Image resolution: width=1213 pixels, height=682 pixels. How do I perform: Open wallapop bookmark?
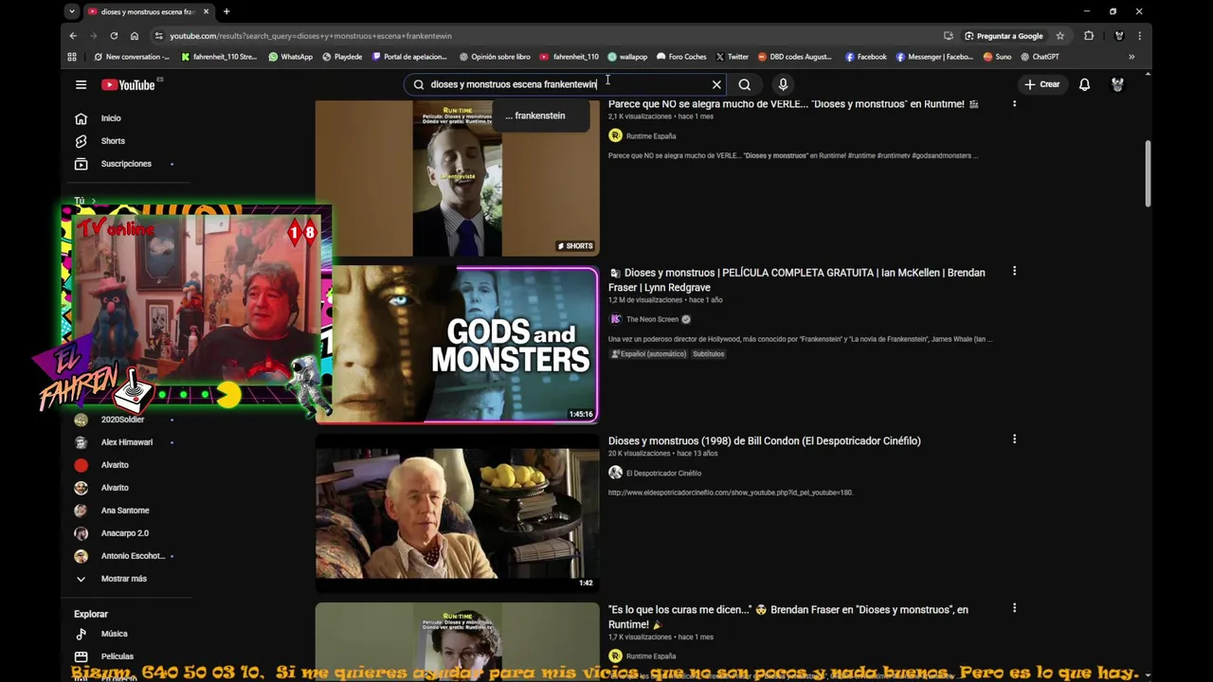click(x=627, y=57)
